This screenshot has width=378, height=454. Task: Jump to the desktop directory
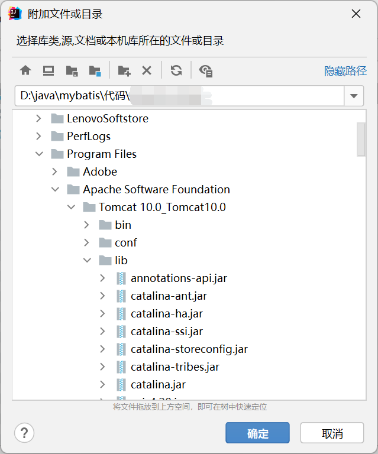coord(49,71)
